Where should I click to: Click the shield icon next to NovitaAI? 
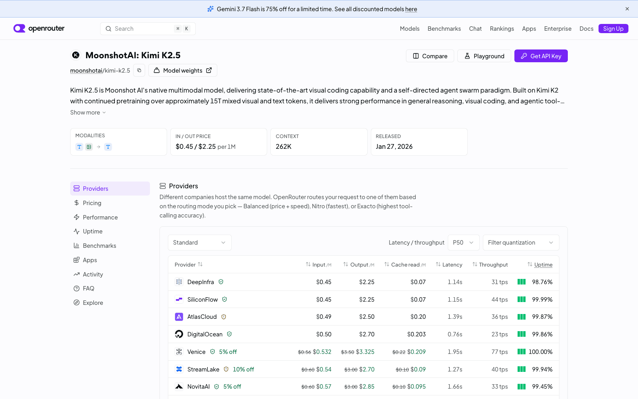point(217,386)
